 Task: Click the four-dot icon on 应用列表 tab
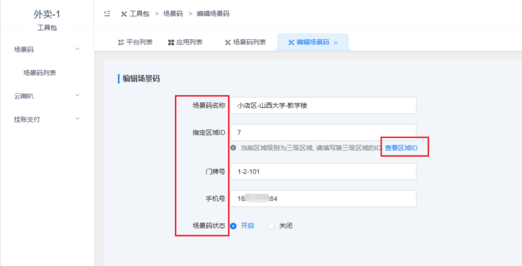[171, 42]
